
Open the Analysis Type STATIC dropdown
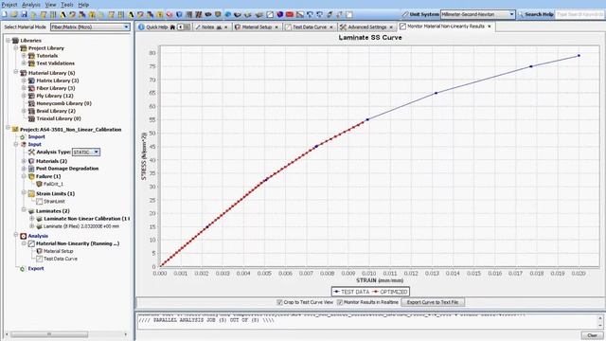point(86,152)
